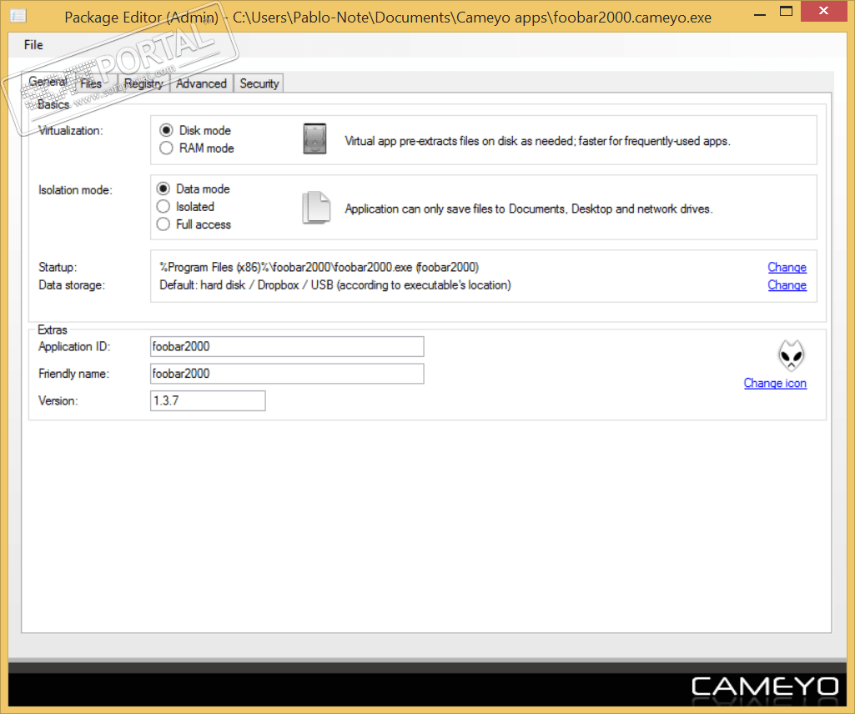The width and height of the screenshot is (855, 714).
Task: Go to the Security tab
Action: [259, 83]
